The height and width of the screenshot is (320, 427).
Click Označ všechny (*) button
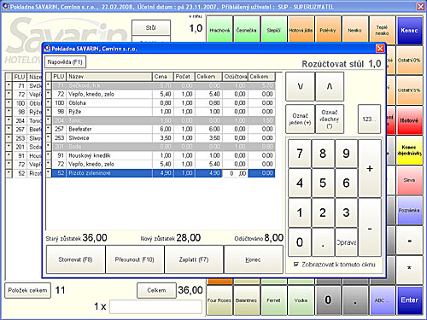pos(330,119)
